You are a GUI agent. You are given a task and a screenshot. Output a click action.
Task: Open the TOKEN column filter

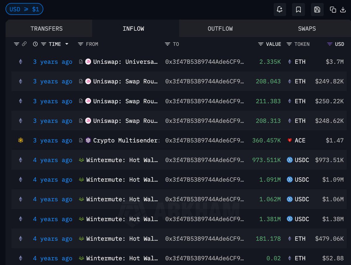pyautogui.click(x=289, y=44)
